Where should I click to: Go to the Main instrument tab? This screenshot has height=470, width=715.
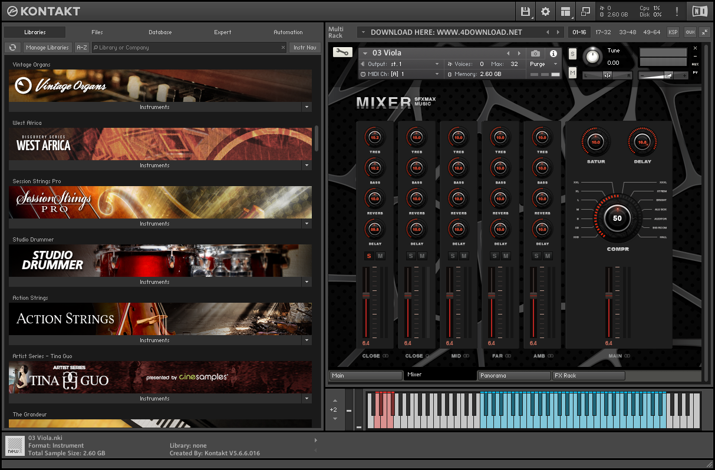click(365, 375)
